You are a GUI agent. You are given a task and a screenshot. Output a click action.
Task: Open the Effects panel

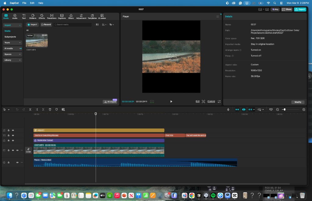coord(42,16)
